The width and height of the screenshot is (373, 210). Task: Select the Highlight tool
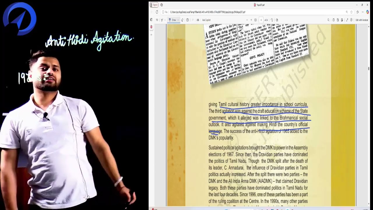pos(162,20)
